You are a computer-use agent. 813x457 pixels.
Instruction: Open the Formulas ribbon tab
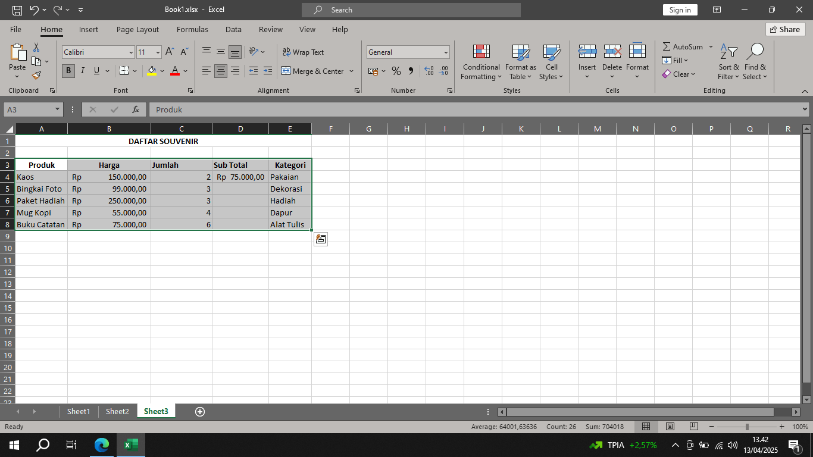tap(192, 29)
